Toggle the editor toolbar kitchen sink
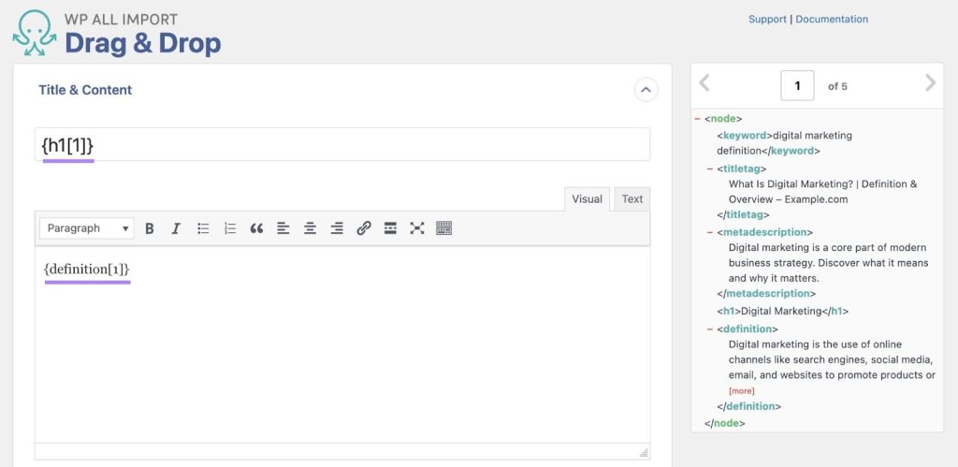Viewport: 958px width, 467px height. pyautogui.click(x=444, y=228)
